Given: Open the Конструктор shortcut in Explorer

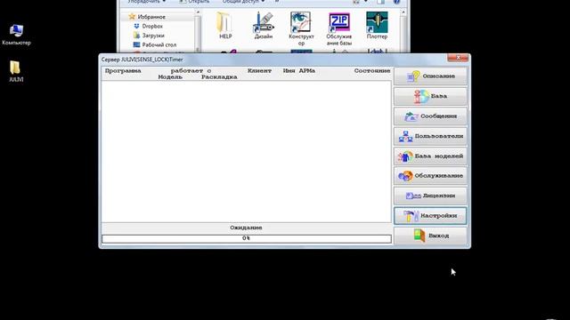Looking at the screenshot, I should (x=301, y=28).
